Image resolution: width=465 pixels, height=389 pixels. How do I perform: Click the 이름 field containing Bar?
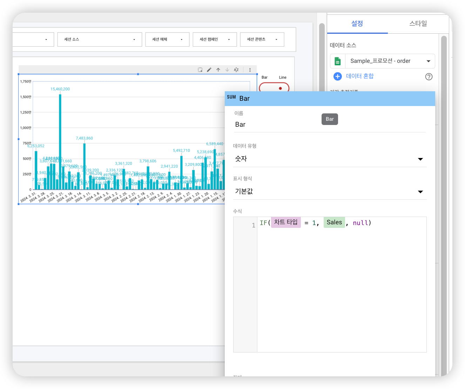(330, 125)
